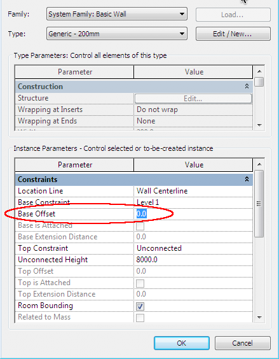Collapse the Construction section chevron
Viewport: 279px width, 359px height.
pos(247,87)
